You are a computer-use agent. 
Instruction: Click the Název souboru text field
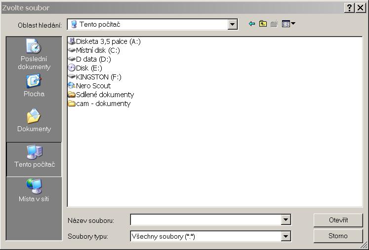tap(205, 220)
